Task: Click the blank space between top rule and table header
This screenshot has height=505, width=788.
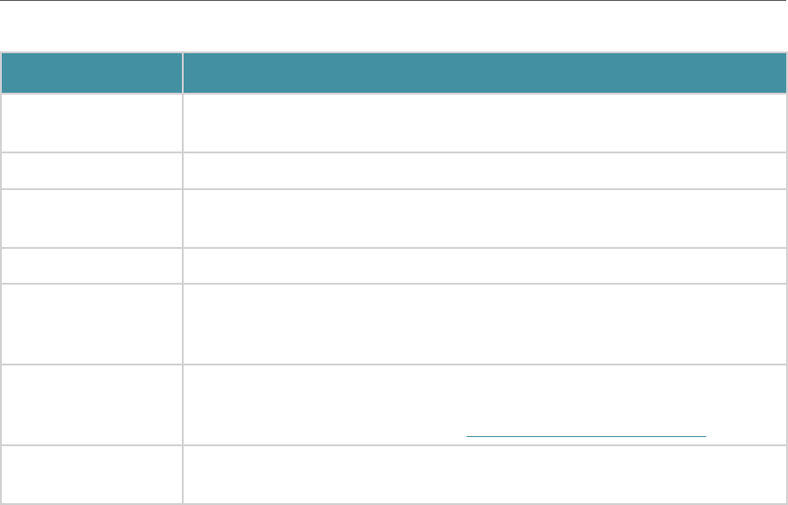Action: coord(394,28)
